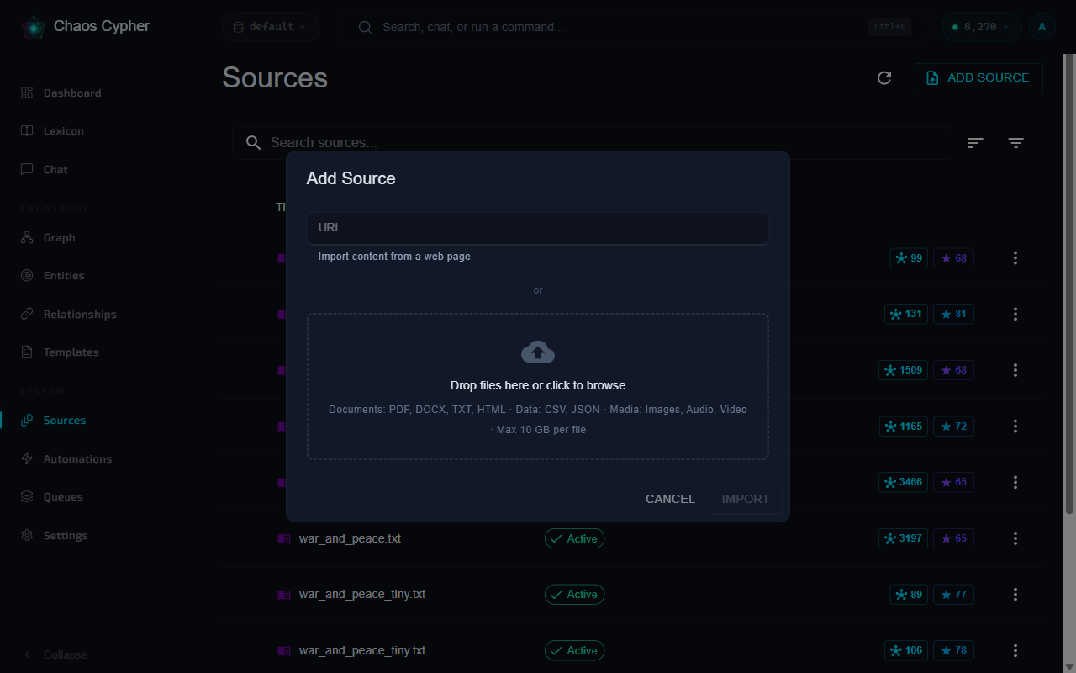Viewport: 1076px width, 673px height.
Task: Click the star score badge 78
Action: (954, 650)
